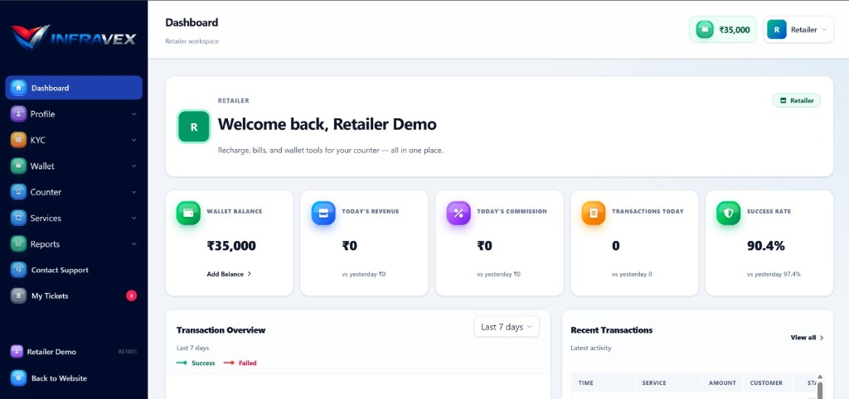Click the Today's Commission percent icon
Screen dimensions: 849x399
[458, 213]
